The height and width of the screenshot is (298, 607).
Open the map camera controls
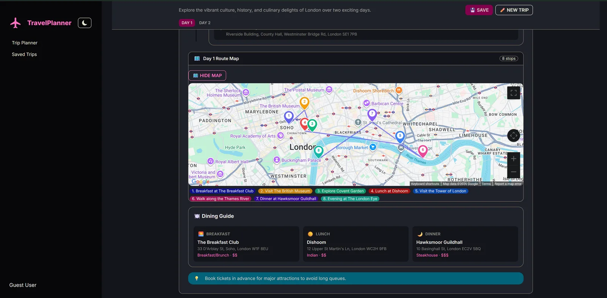[x=513, y=135]
